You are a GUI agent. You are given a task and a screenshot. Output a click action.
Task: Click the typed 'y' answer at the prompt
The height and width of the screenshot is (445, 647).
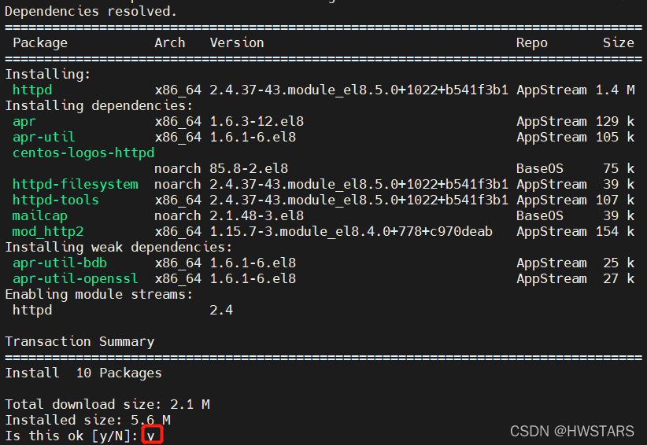coord(152,436)
